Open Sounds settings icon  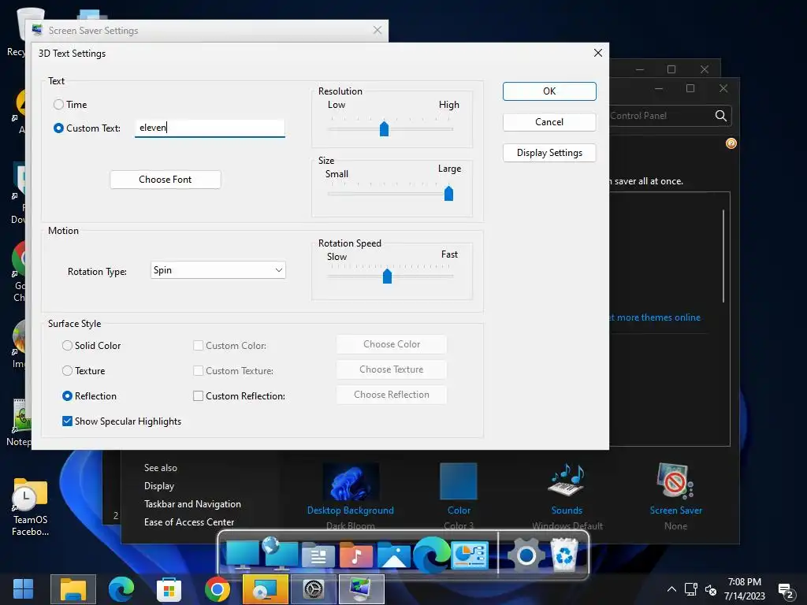(x=567, y=480)
